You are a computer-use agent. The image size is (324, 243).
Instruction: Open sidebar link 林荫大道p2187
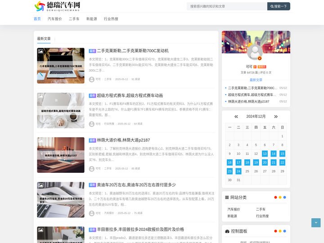(x=248, y=101)
